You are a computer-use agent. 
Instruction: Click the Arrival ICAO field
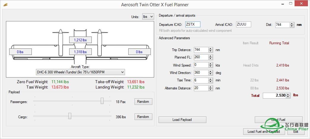[x=243, y=25]
